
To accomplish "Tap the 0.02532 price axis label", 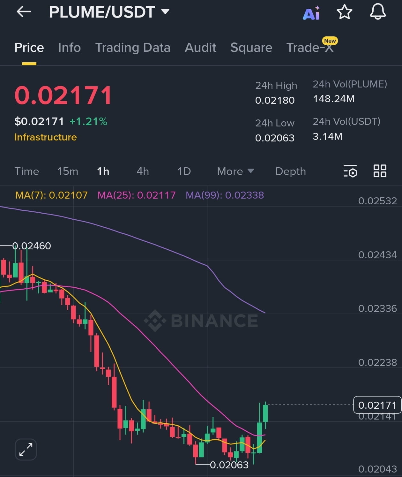I will (x=377, y=201).
